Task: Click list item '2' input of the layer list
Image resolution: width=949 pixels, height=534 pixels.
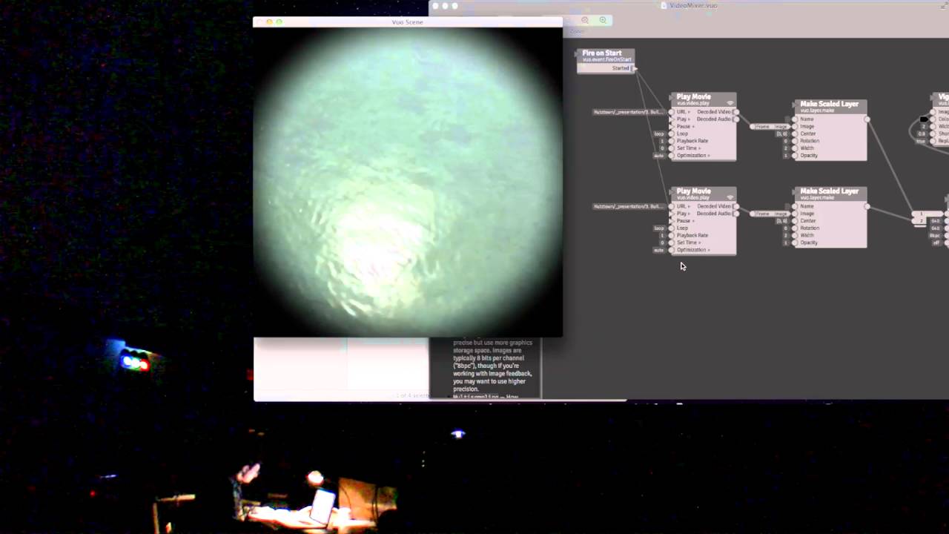Action: pyautogui.click(x=922, y=220)
